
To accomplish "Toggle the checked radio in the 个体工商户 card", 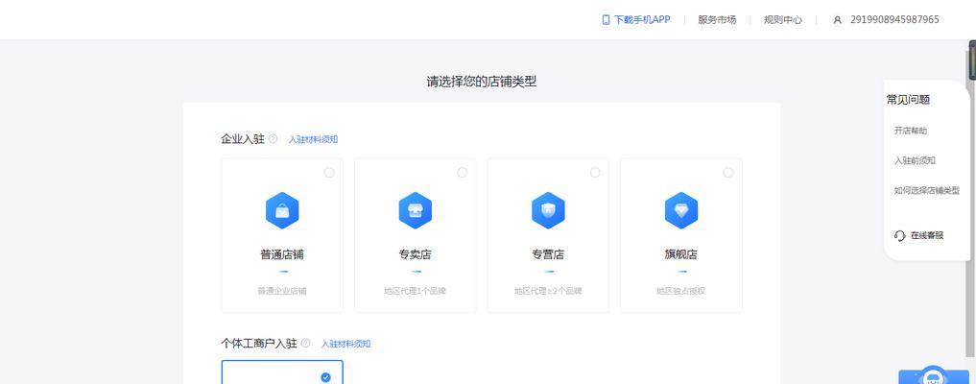I will coord(325,377).
